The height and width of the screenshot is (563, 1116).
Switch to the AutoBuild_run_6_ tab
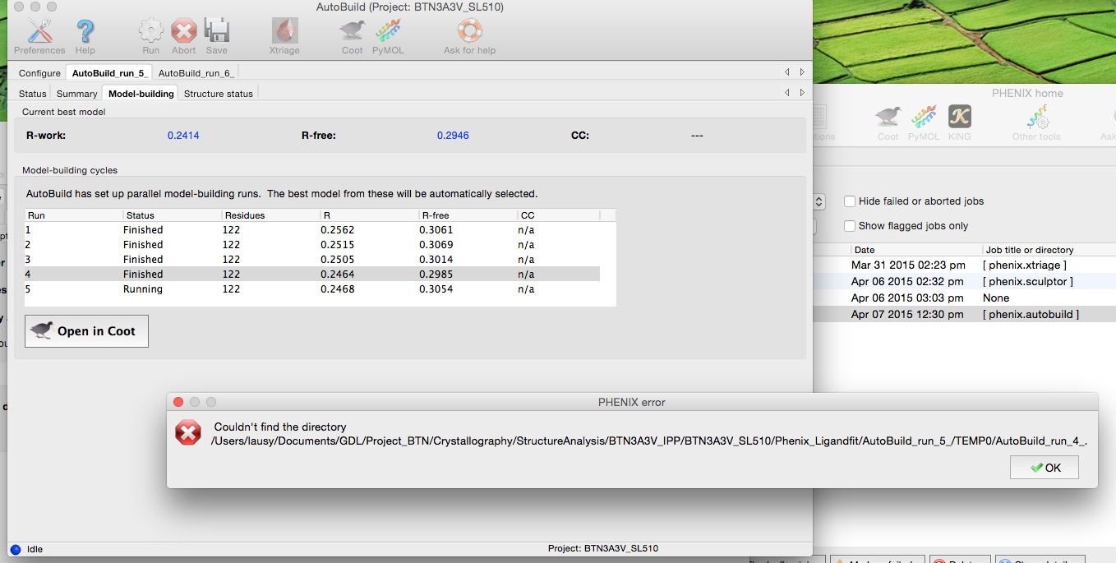coord(196,73)
